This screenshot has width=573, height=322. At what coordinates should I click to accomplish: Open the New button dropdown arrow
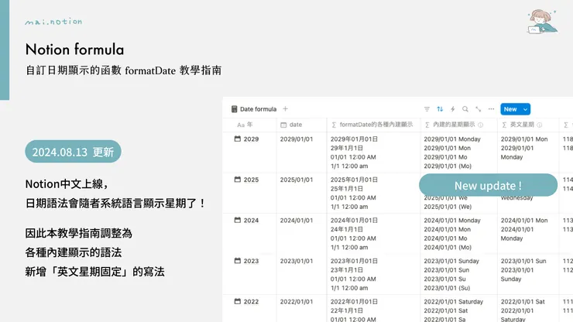point(525,109)
